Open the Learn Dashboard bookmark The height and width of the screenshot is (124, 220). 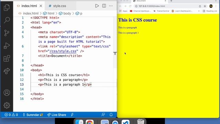pos(182,11)
